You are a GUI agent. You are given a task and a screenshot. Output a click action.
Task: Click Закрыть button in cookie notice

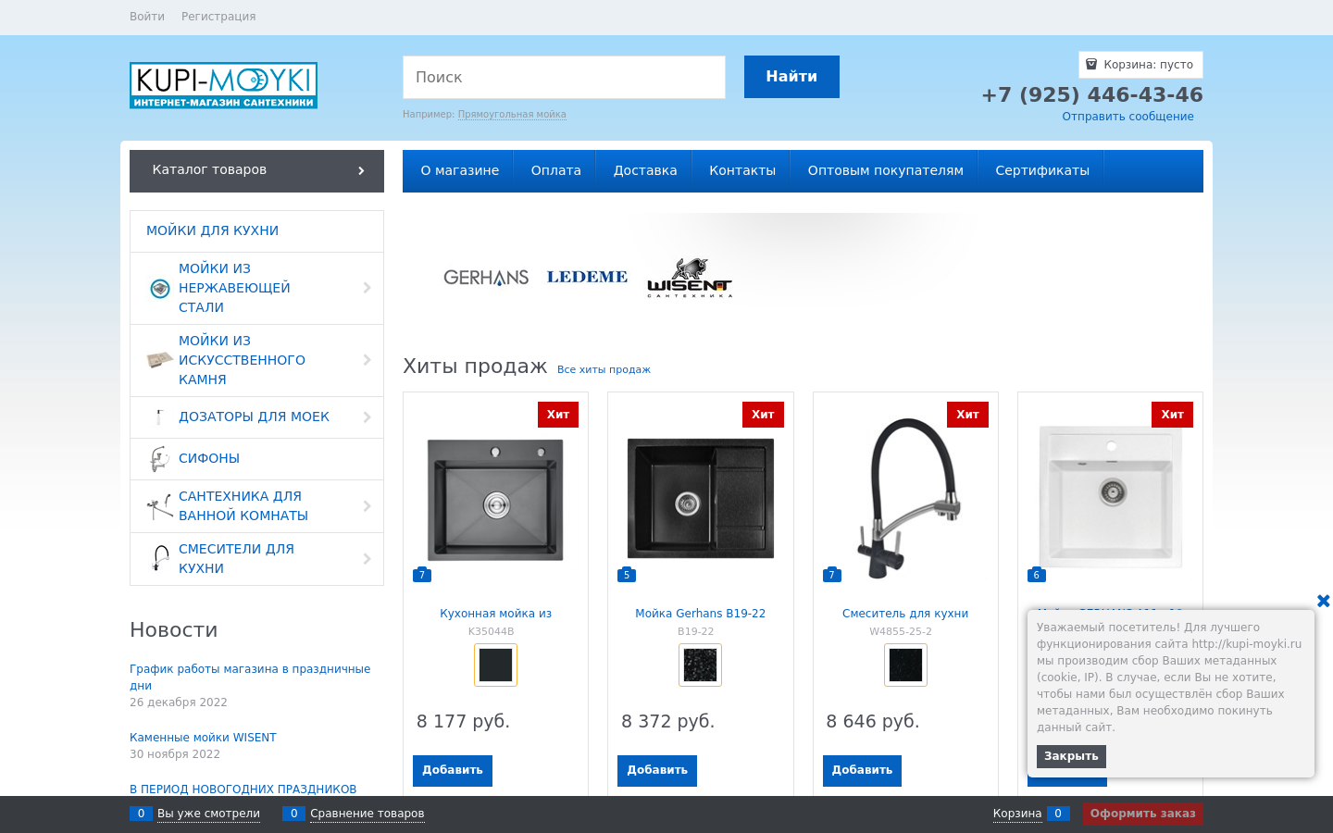click(1071, 756)
